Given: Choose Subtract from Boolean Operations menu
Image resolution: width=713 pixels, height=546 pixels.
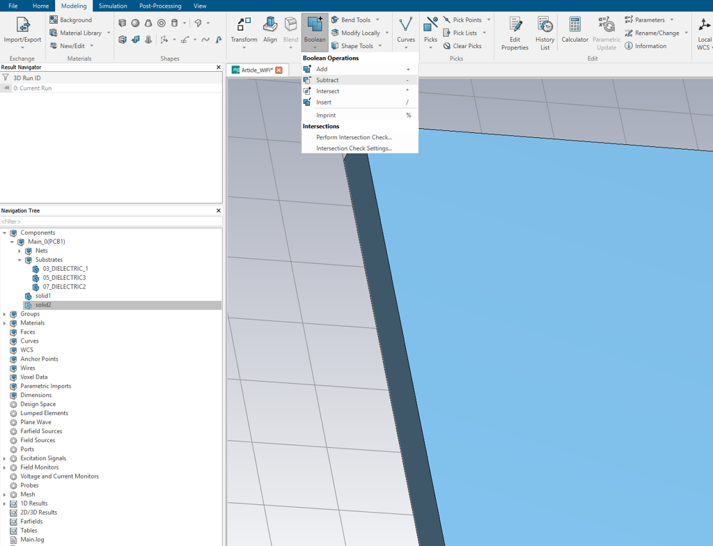Looking at the screenshot, I should click(360, 80).
